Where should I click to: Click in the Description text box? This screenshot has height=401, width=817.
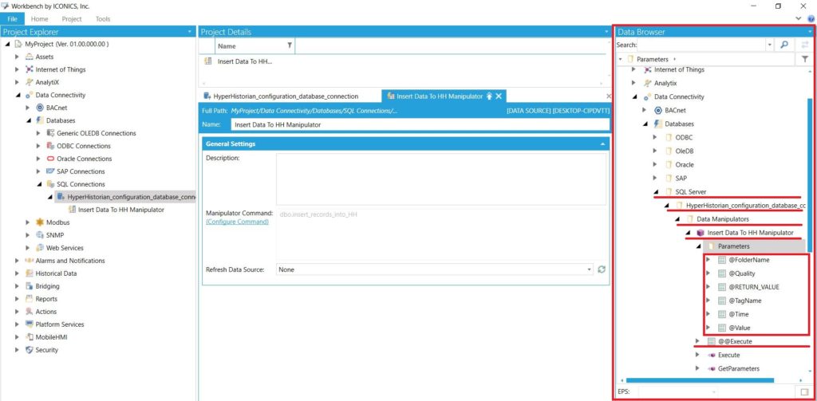click(x=440, y=179)
